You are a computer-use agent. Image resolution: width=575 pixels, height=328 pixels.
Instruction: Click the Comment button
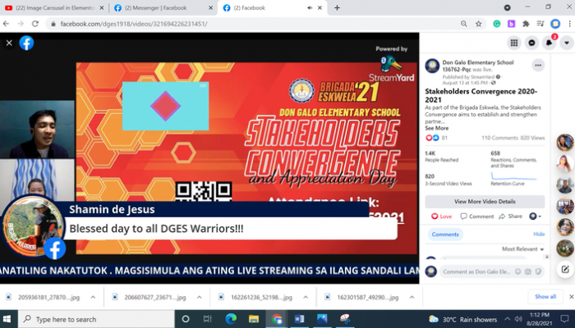tap(476, 216)
